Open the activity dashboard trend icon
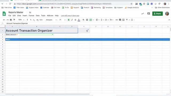Image resolution: width=171 pixels, height=96 pixels. [x=142, y=14]
